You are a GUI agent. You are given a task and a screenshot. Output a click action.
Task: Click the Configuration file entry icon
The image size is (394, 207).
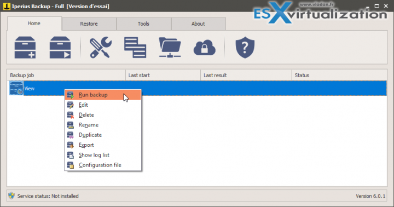(x=71, y=165)
